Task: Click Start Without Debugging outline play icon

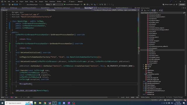Action: pyautogui.click(x=82, y=5)
